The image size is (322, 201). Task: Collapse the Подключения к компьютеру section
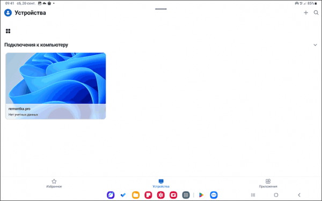click(x=315, y=45)
